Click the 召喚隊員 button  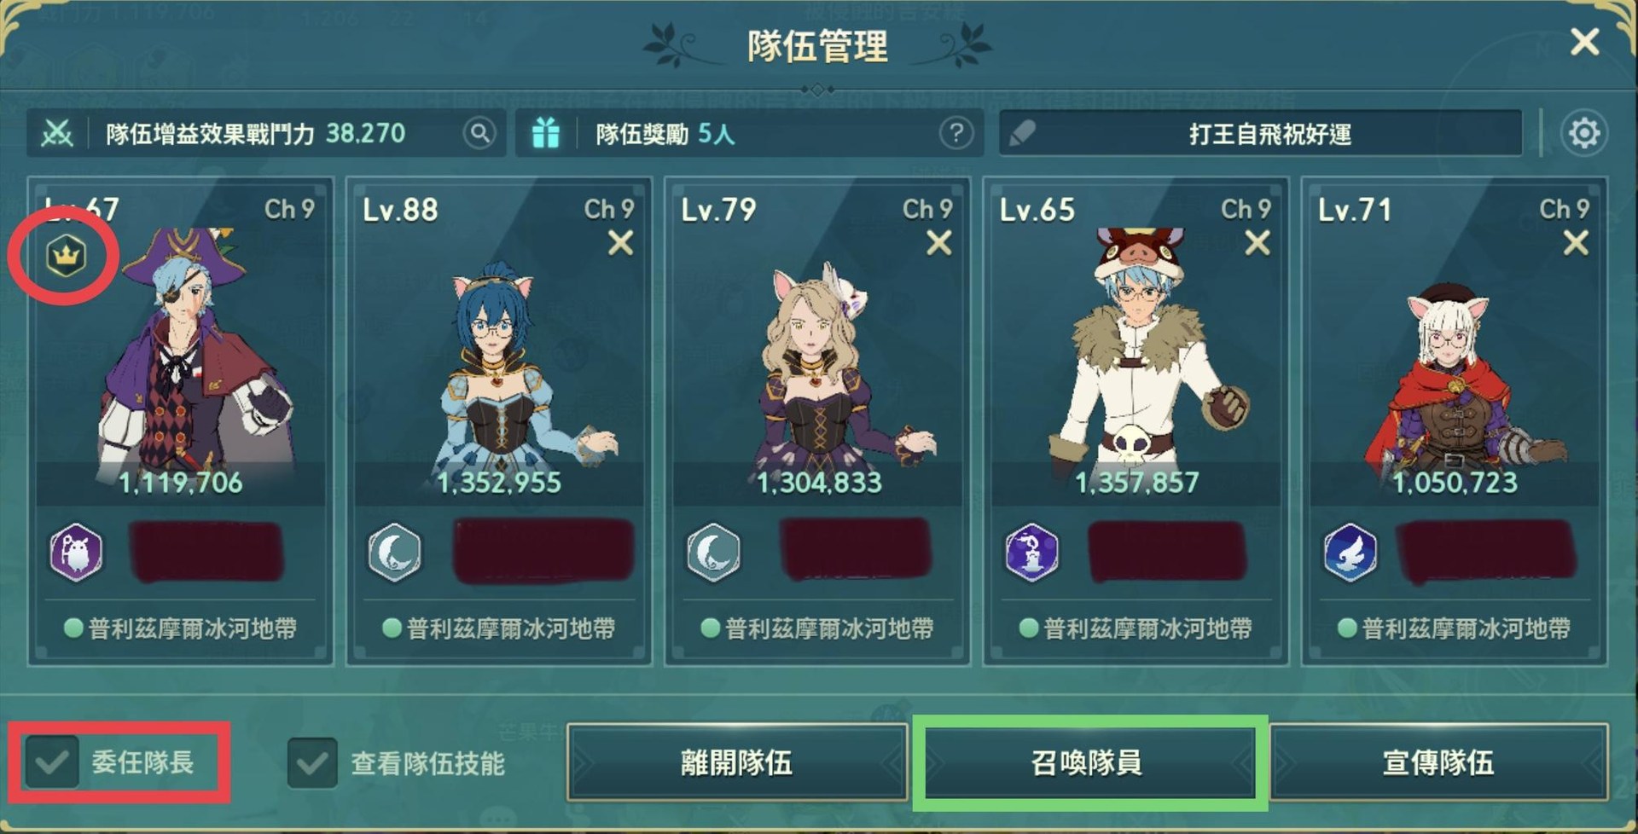click(1088, 762)
